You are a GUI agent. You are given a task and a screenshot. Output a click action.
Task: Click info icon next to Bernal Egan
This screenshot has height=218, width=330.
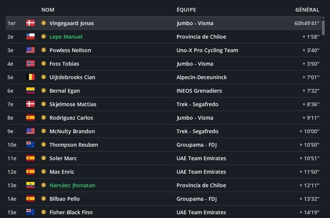(x=44, y=91)
